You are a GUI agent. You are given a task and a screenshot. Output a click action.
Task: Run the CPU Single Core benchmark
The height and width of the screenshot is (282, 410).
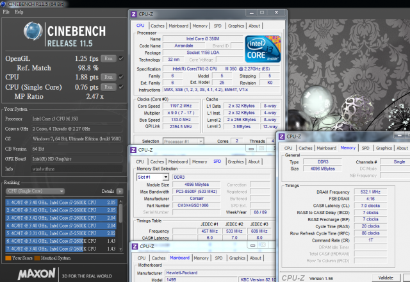coord(108,87)
